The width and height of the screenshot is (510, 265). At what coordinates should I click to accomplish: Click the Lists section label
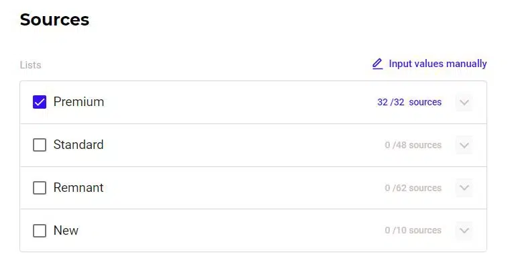(31, 65)
